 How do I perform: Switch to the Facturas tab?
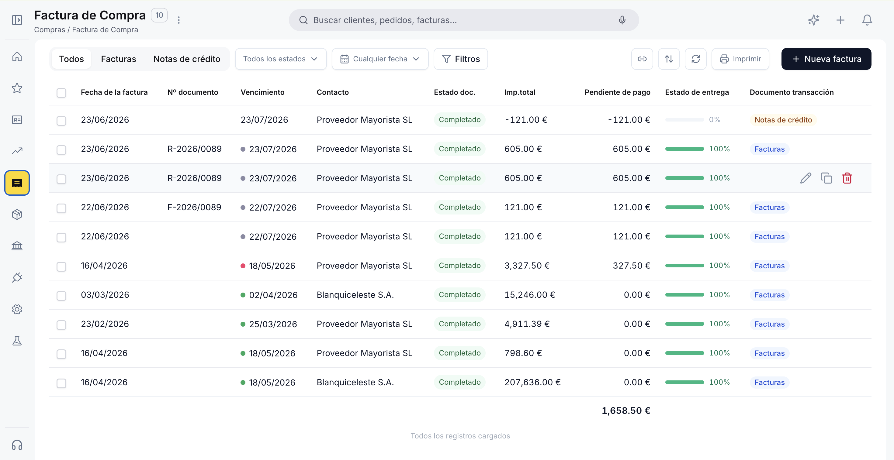[118, 59]
